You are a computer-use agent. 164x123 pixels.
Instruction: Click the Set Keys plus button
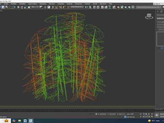click(157, 115)
